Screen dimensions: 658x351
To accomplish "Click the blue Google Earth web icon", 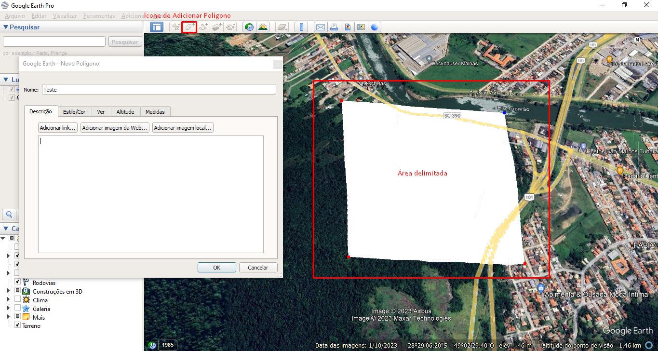I will coord(375,27).
